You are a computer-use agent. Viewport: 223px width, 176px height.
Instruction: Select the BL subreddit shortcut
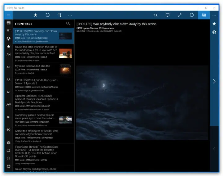pyautogui.click(x=9, y=117)
